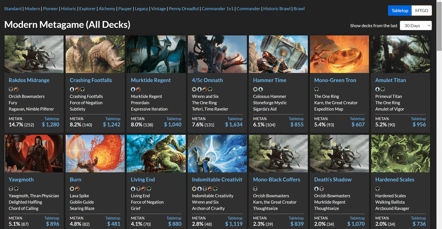
Task: Open the Hammer Time deck title
Action: [x=270, y=80]
